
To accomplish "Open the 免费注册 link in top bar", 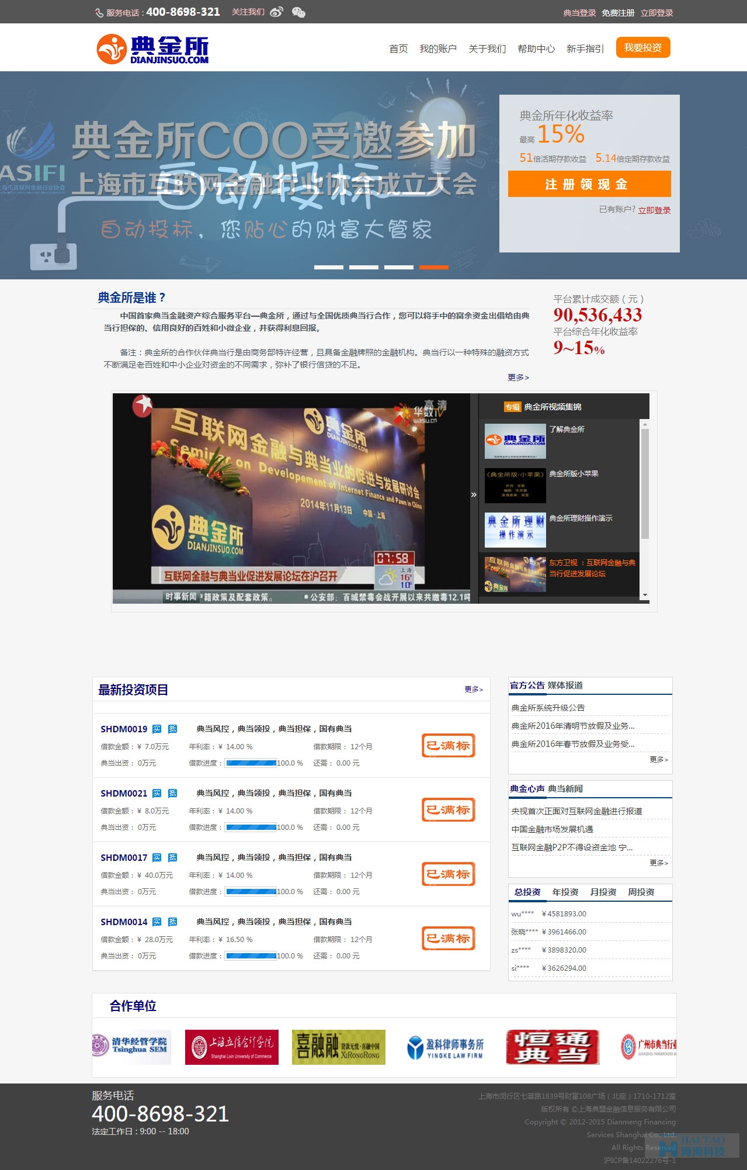I will tap(618, 13).
